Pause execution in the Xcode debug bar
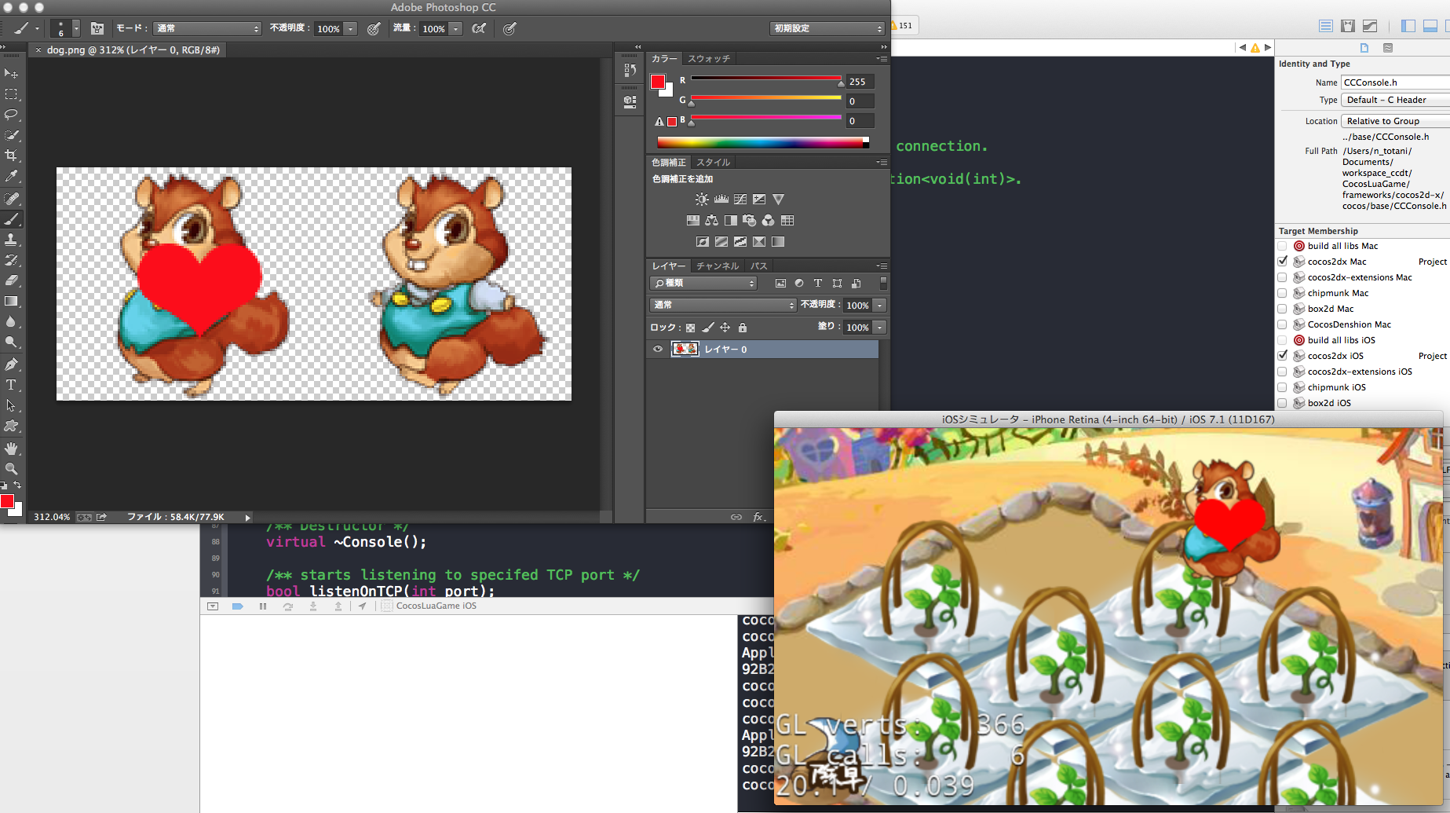This screenshot has height=813, width=1450. click(263, 606)
